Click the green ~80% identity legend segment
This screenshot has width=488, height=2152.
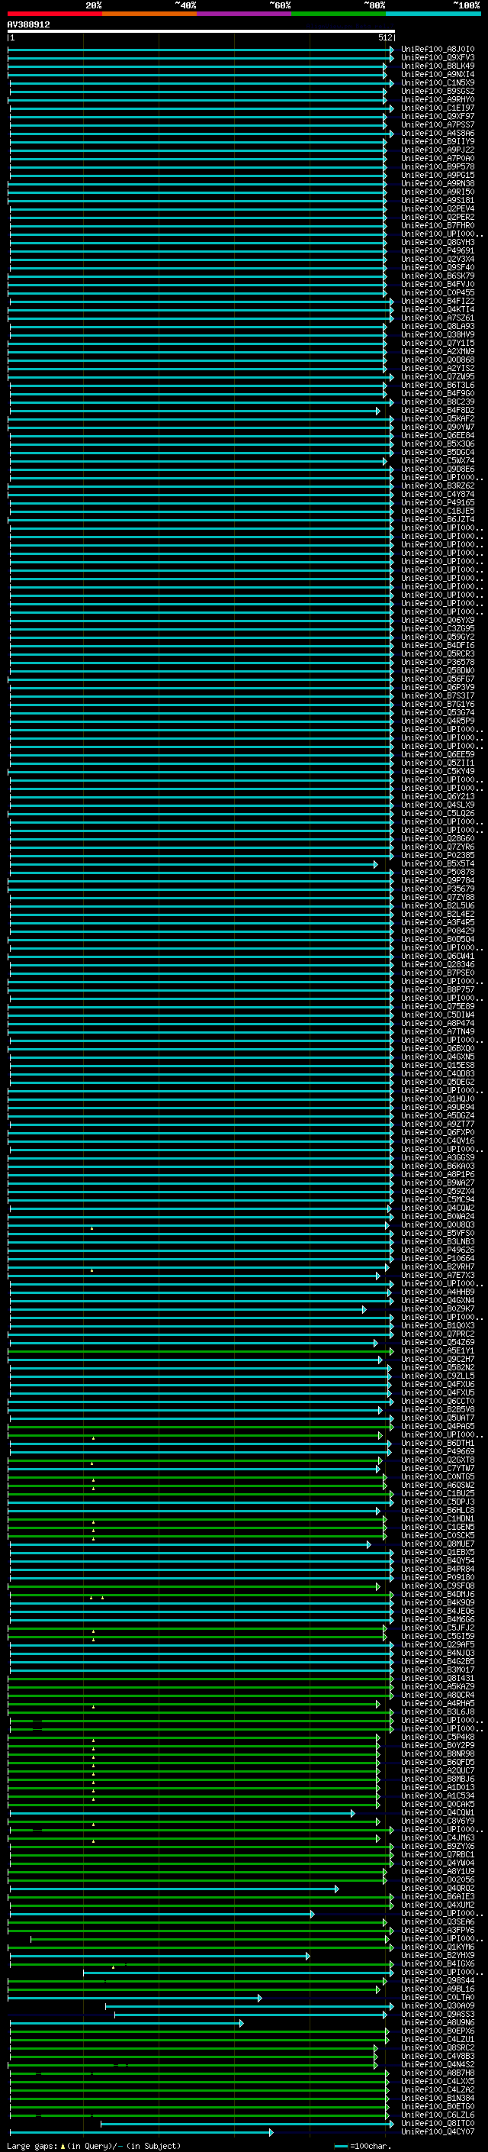point(339,14)
